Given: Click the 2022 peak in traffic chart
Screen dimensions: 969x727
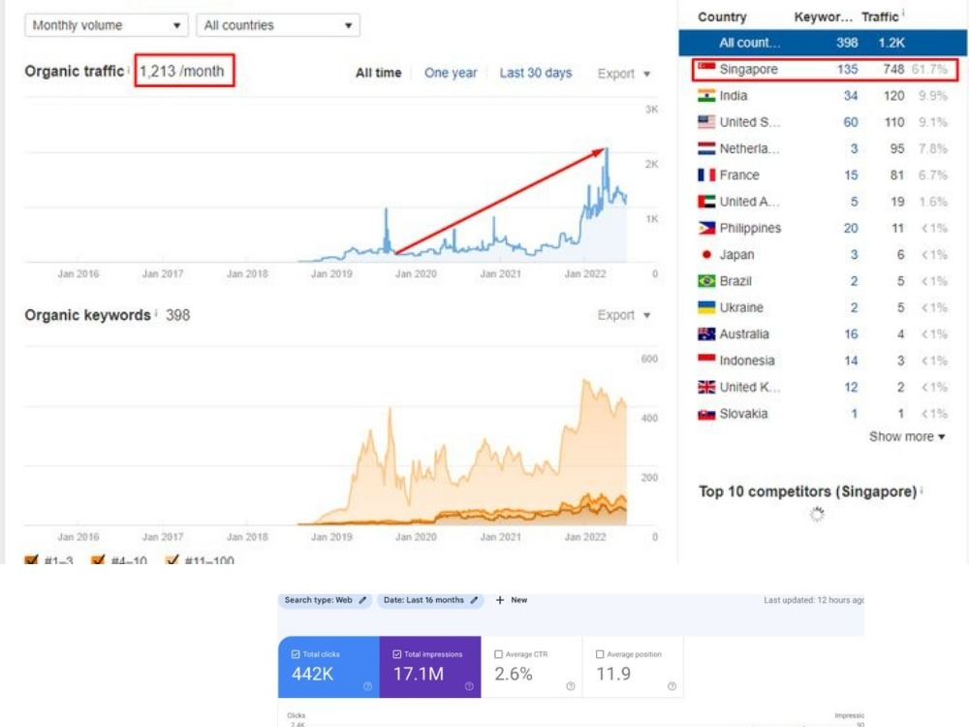Looking at the screenshot, I should coord(607,150).
